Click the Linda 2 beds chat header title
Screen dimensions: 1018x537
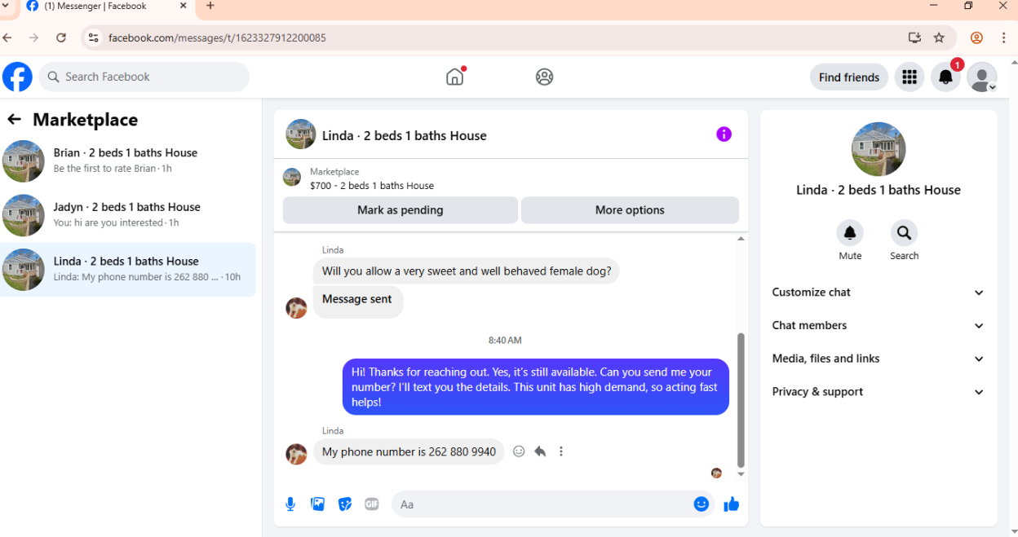pyautogui.click(x=405, y=135)
